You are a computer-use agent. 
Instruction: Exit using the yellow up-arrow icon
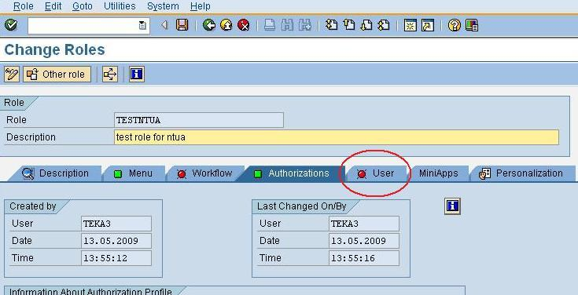(226, 25)
